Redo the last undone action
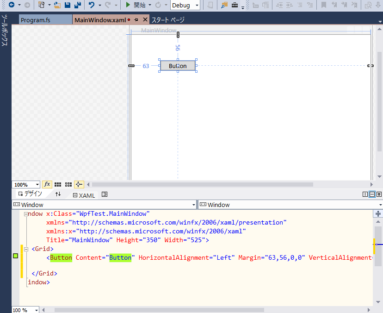 click(x=108, y=5)
